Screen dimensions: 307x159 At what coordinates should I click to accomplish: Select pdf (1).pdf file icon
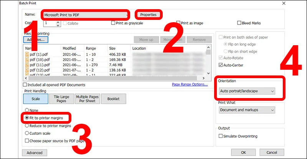(27, 54)
